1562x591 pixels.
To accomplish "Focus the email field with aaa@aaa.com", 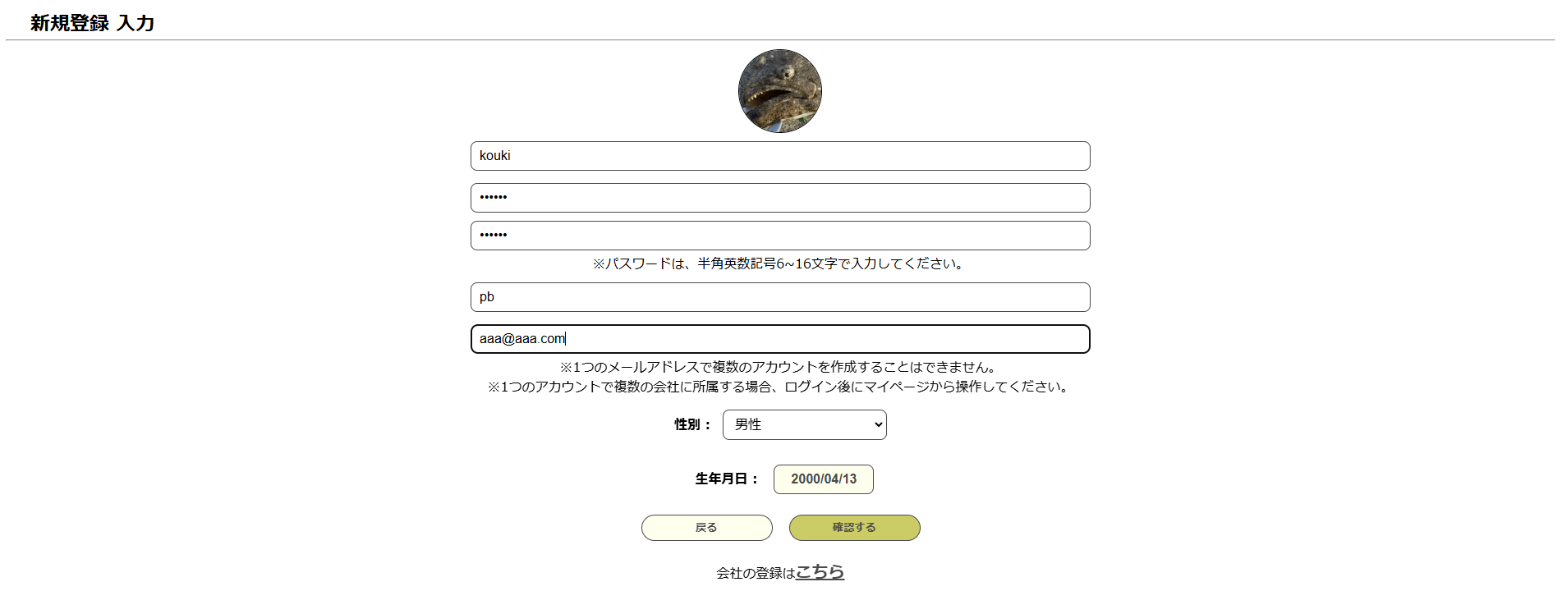I will click(x=780, y=339).
